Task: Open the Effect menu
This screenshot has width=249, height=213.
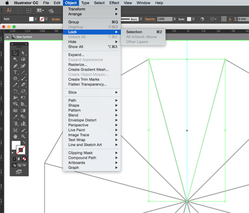Action: [114, 3]
